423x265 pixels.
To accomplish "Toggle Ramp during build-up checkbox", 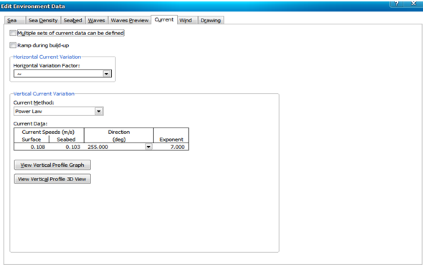I will pyautogui.click(x=13, y=45).
